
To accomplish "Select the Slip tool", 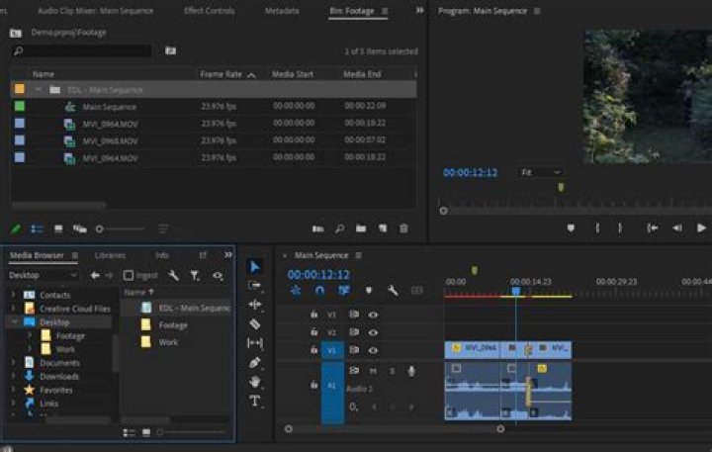I will [x=255, y=342].
